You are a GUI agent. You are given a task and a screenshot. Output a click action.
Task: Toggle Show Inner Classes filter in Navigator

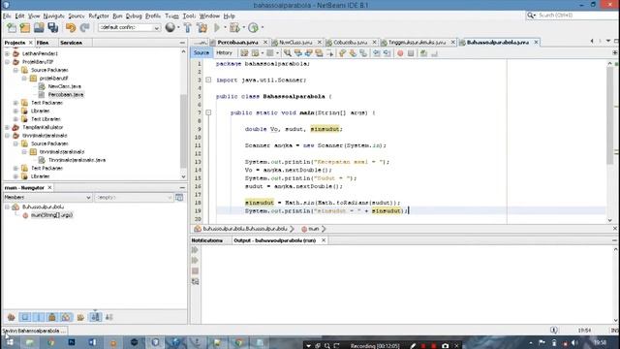point(66,317)
